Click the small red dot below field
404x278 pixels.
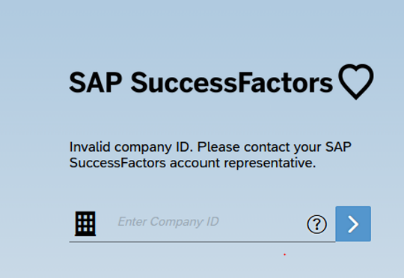[x=285, y=255]
